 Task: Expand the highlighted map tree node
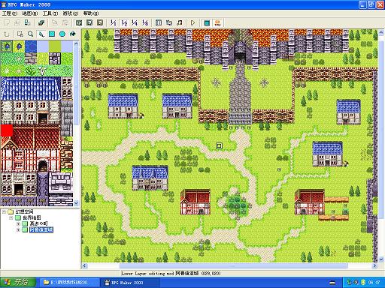pyautogui.click(x=18, y=229)
